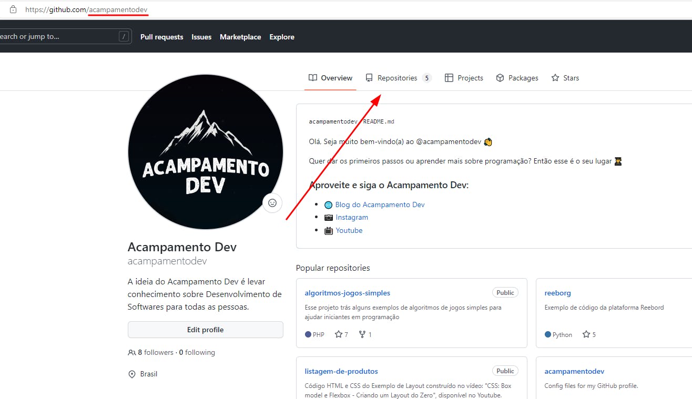Click the browser address bar URL

[x=86, y=9]
